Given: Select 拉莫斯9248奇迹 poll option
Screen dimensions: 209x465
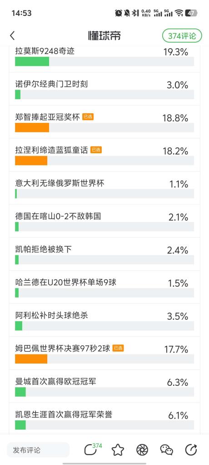Looking at the screenshot, I should (x=104, y=57).
